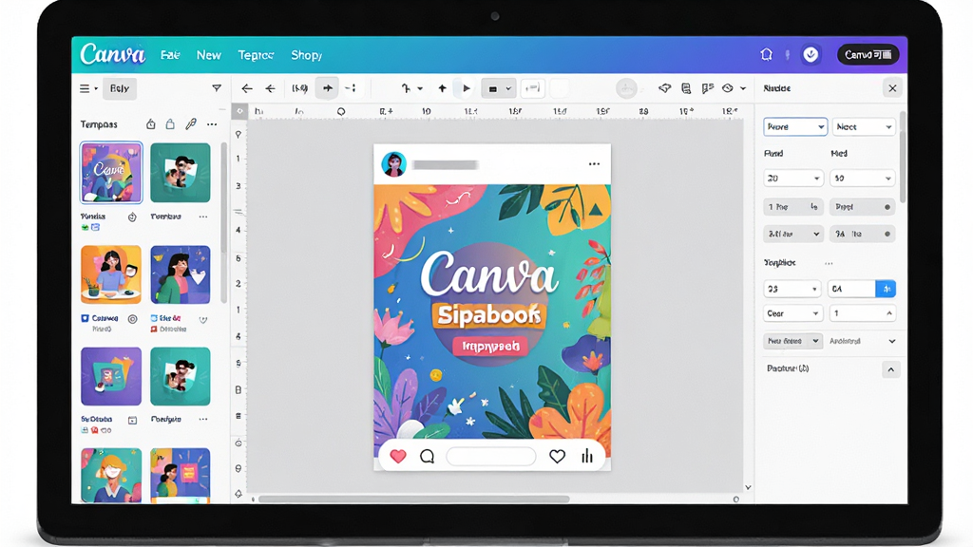
Task: Click the first left-arrow undo icon in toolbar
Action: click(x=246, y=88)
